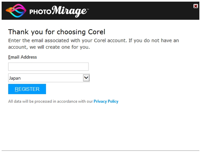
Task: Click the Email Address label
Action: (22, 57)
